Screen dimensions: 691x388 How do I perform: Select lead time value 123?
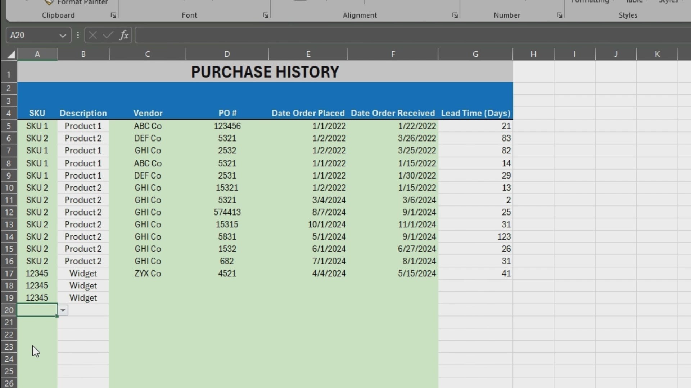pyautogui.click(x=475, y=237)
